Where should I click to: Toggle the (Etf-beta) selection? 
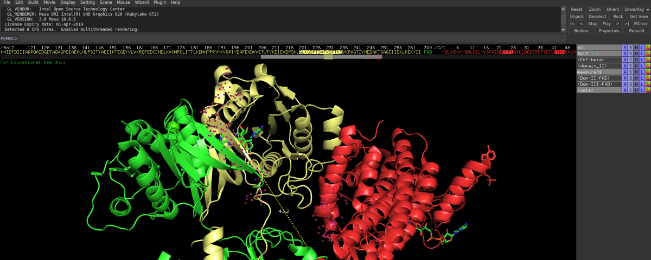599,60
